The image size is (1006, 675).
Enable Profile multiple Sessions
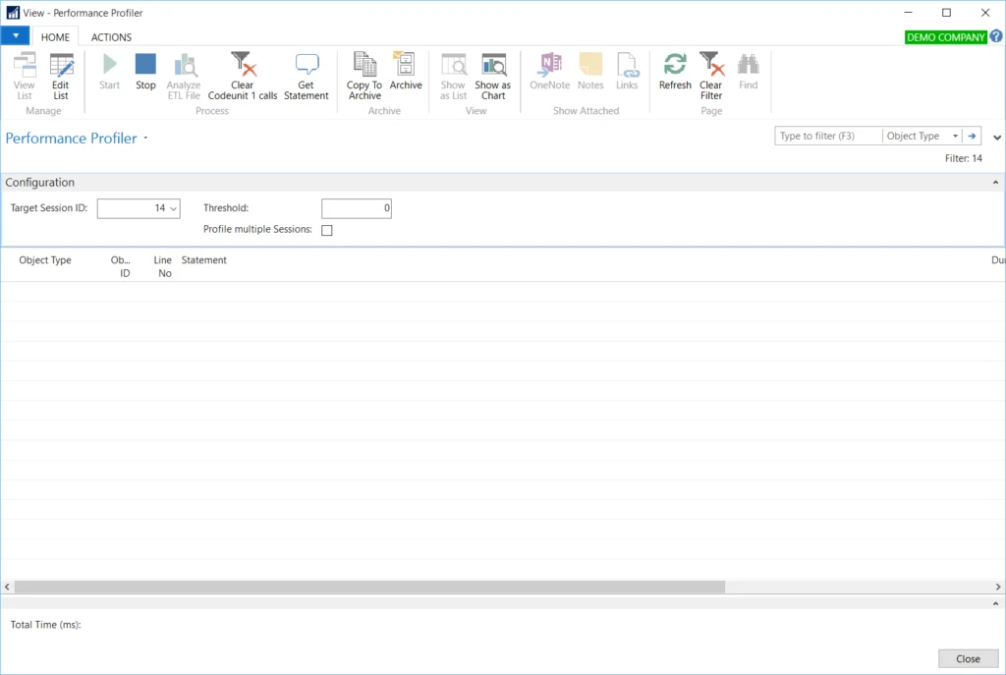[327, 229]
